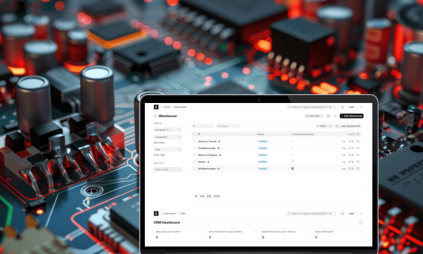Open comments for Finished Goods - B
The height and width of the screenshot is (254, 423).
coord(351,148)
